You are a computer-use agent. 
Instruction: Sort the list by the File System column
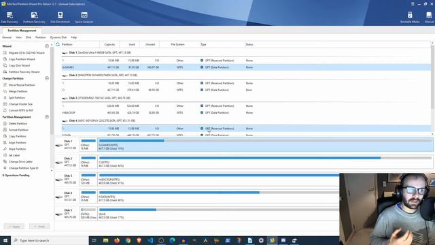(177, 44)
